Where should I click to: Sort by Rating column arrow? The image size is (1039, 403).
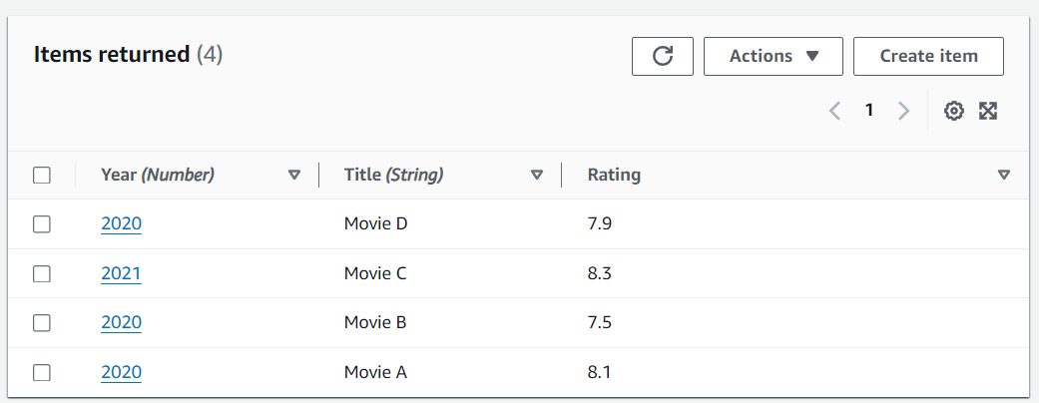(x=1004, y=175)
